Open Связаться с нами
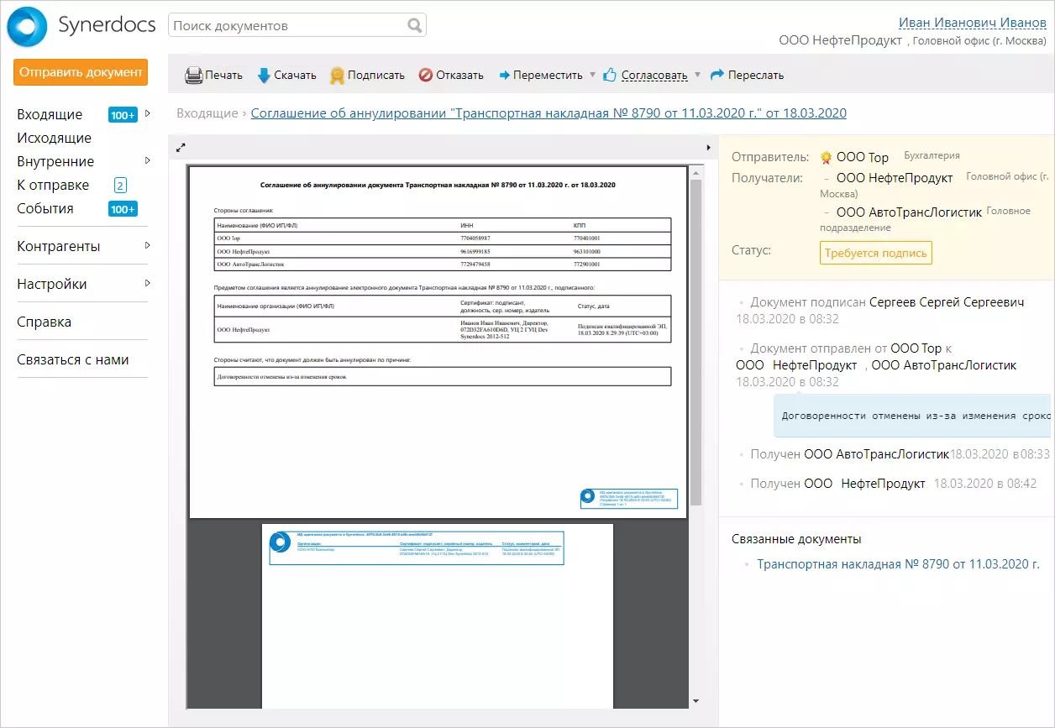Viewport: 1055px width, 728px height. [72, 359]
